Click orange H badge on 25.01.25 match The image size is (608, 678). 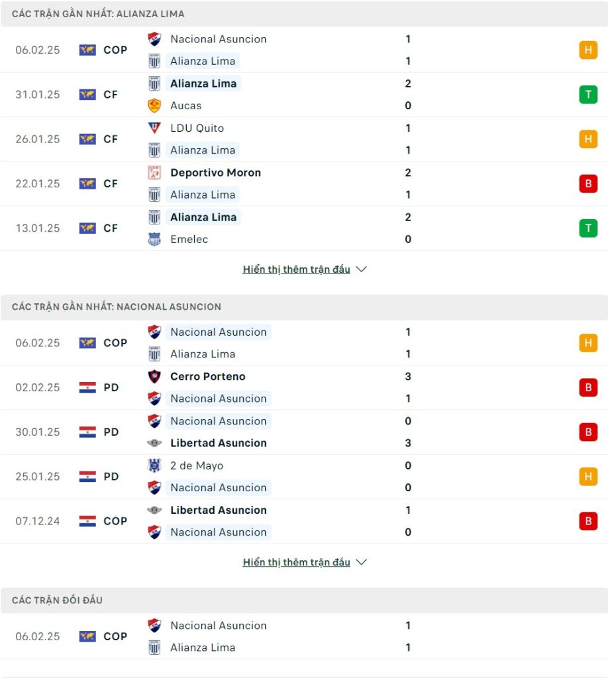(x=588, y=477)
